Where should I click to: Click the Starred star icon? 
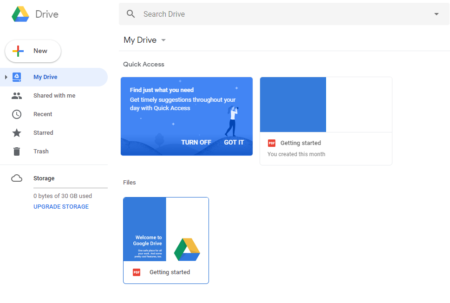click(17, 133)
